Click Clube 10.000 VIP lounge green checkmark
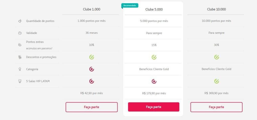 (x=216, y=81)
